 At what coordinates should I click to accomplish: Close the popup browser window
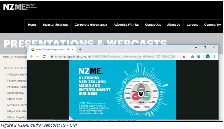(214, 48)
